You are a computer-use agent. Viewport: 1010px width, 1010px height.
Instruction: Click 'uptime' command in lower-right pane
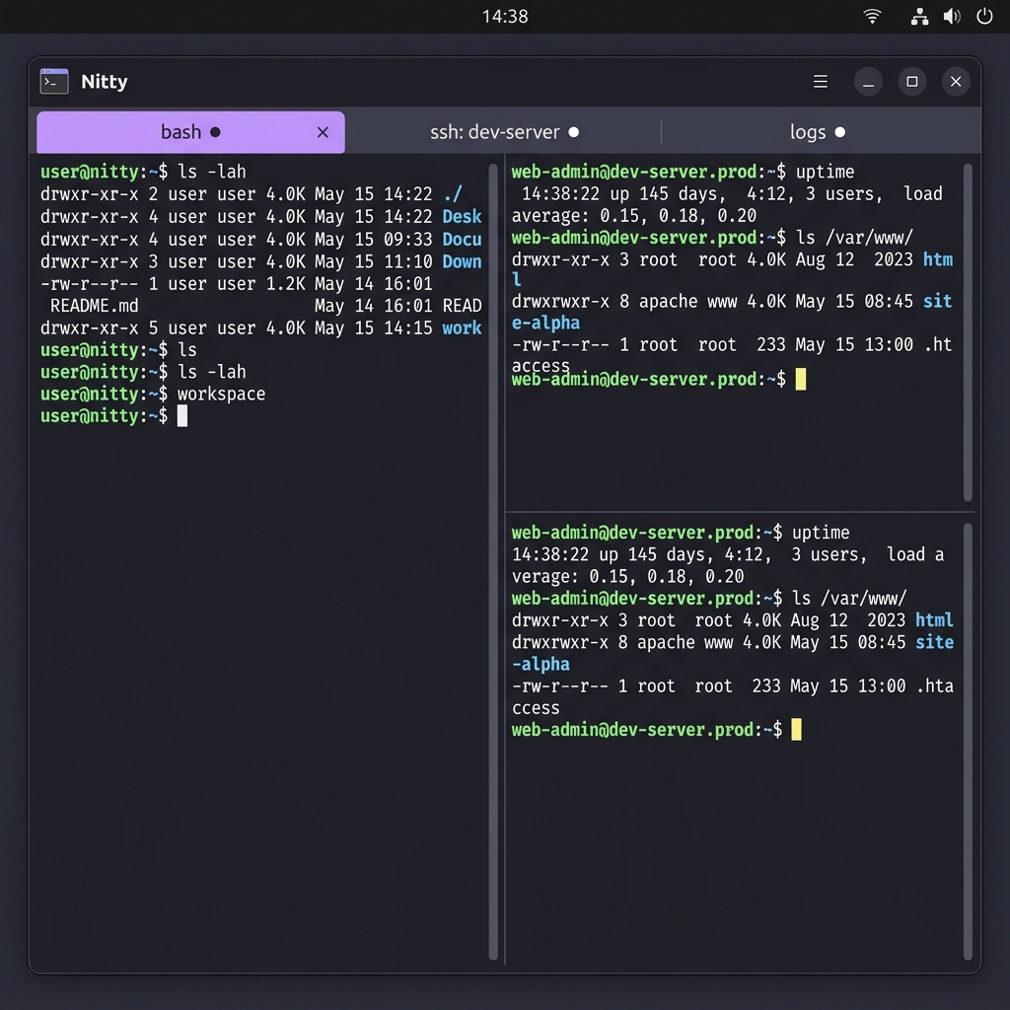coord(821,533)
